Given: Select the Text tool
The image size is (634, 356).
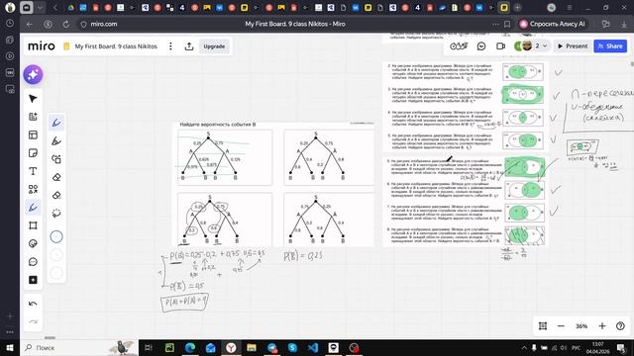Looking at the screenshot, I should coord(33,171).
